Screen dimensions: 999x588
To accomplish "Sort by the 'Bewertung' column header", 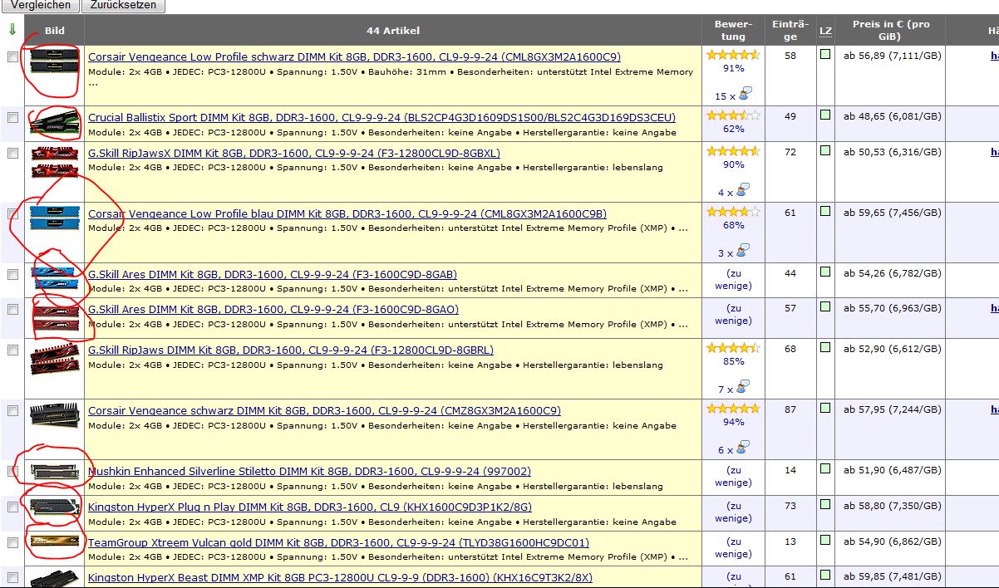I will point(733,30).
